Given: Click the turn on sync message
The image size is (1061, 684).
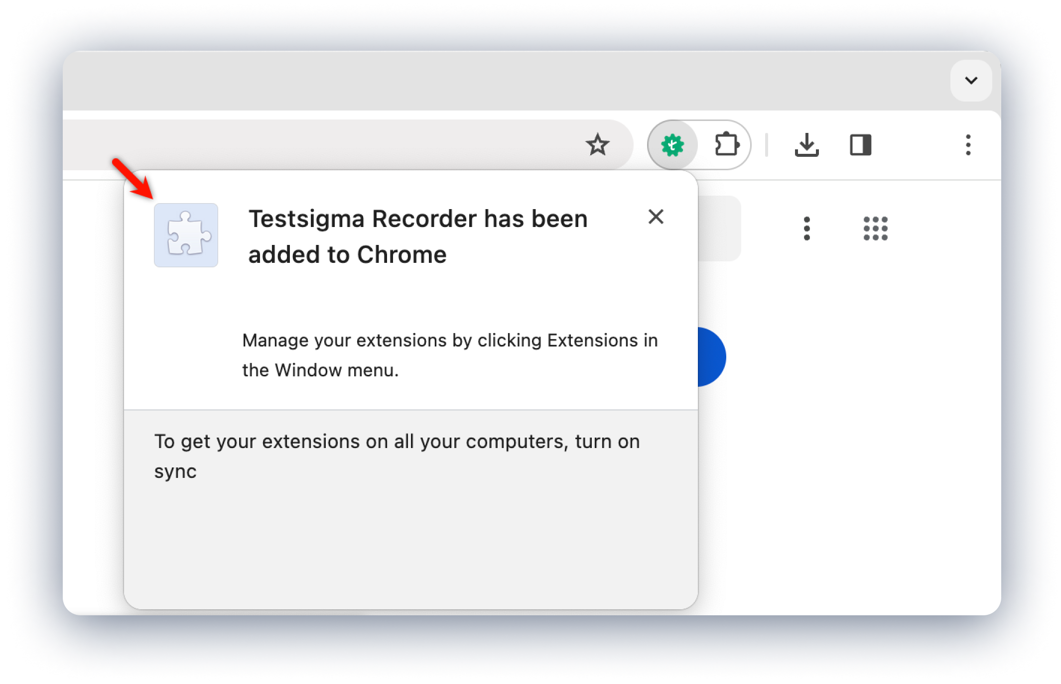Looking at the screenshot, I should (x=397, y=456).
